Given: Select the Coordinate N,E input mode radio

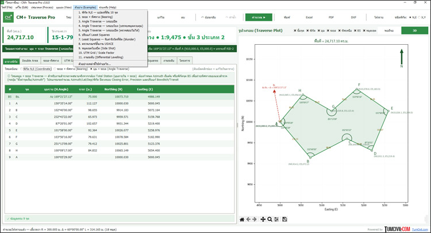Looking at the screenshot, I should (x=36, y=69).
